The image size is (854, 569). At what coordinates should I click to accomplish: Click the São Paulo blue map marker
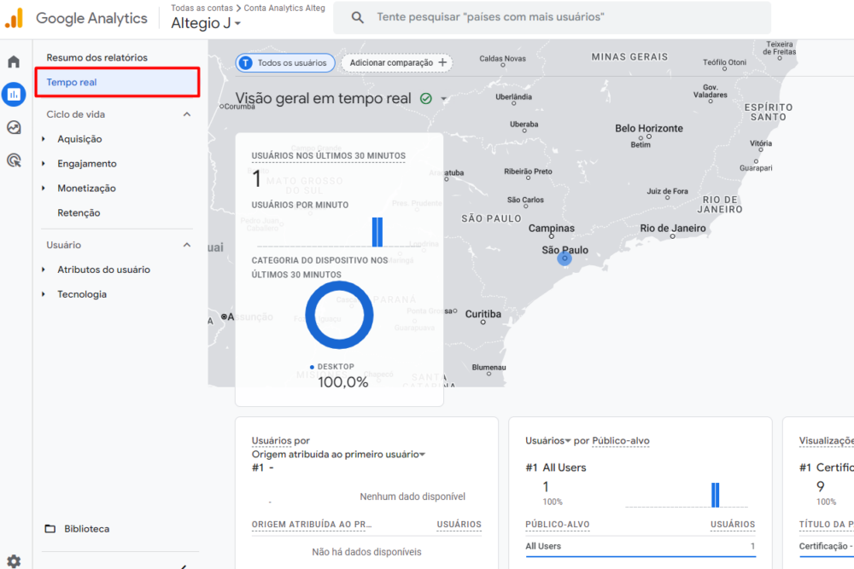(564, 258)
